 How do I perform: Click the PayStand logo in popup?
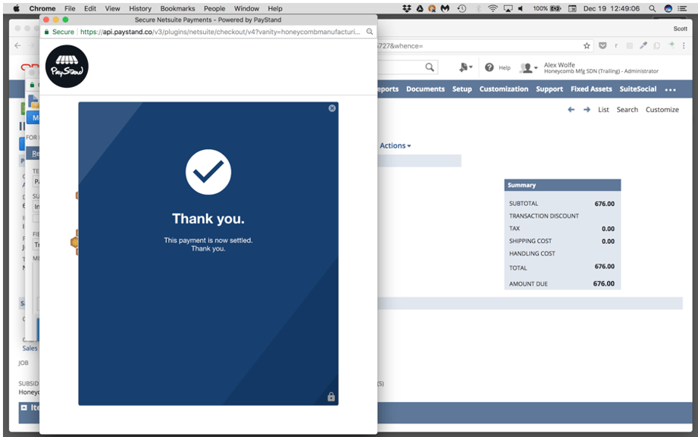(67, 67)
